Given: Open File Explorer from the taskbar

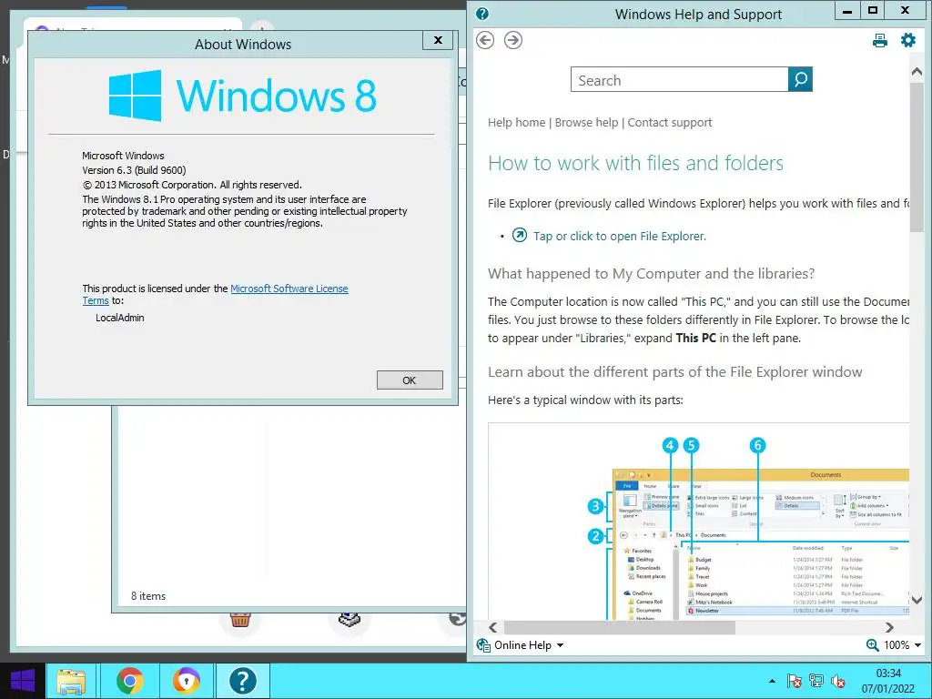Looking at the screenshot, I should point(71,681).
